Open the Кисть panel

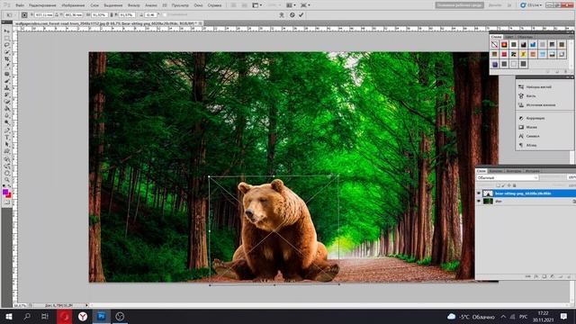pos(527,96)
